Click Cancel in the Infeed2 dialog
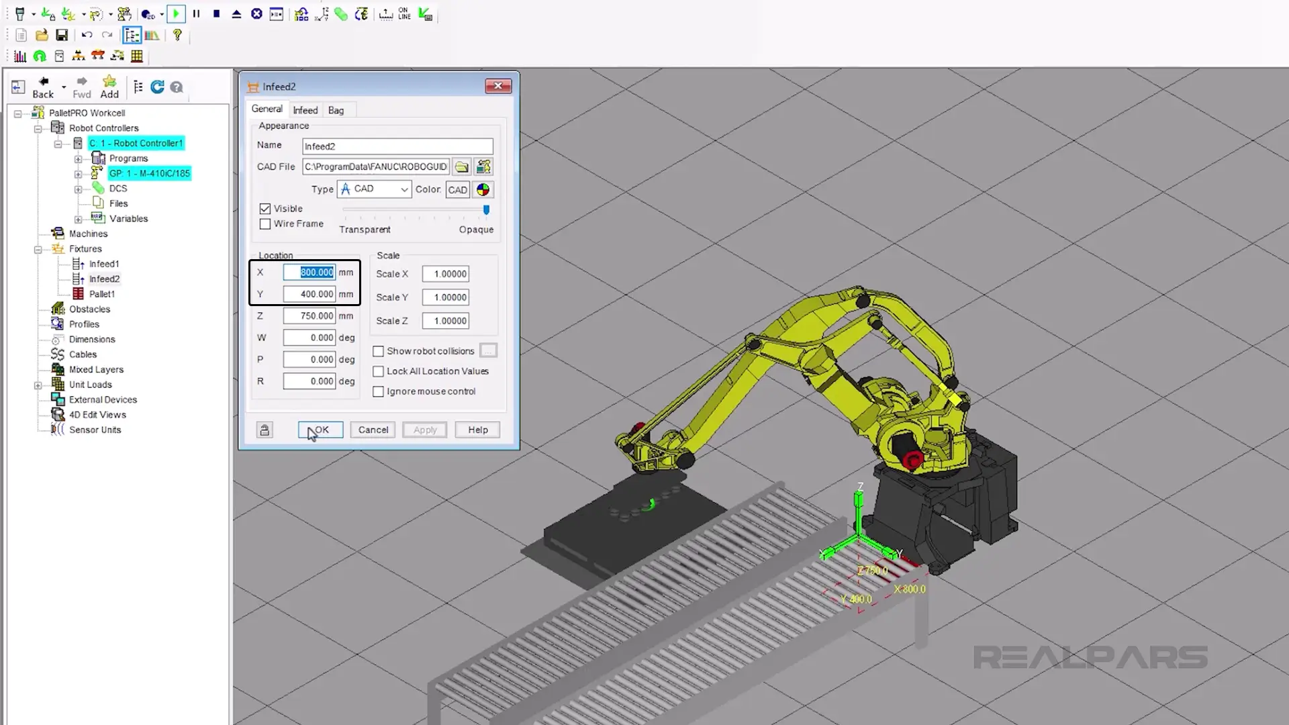The image size is (1289, 725). tap(373, 430)
